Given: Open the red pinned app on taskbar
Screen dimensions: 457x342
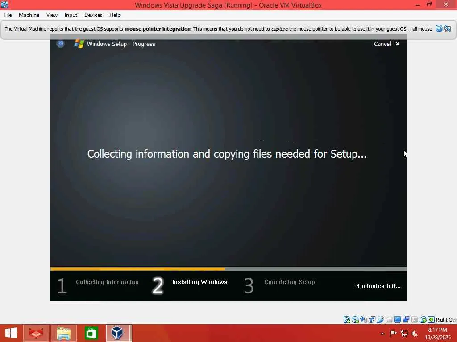Looking at the screenshot, I should click(x=36, y=333).
